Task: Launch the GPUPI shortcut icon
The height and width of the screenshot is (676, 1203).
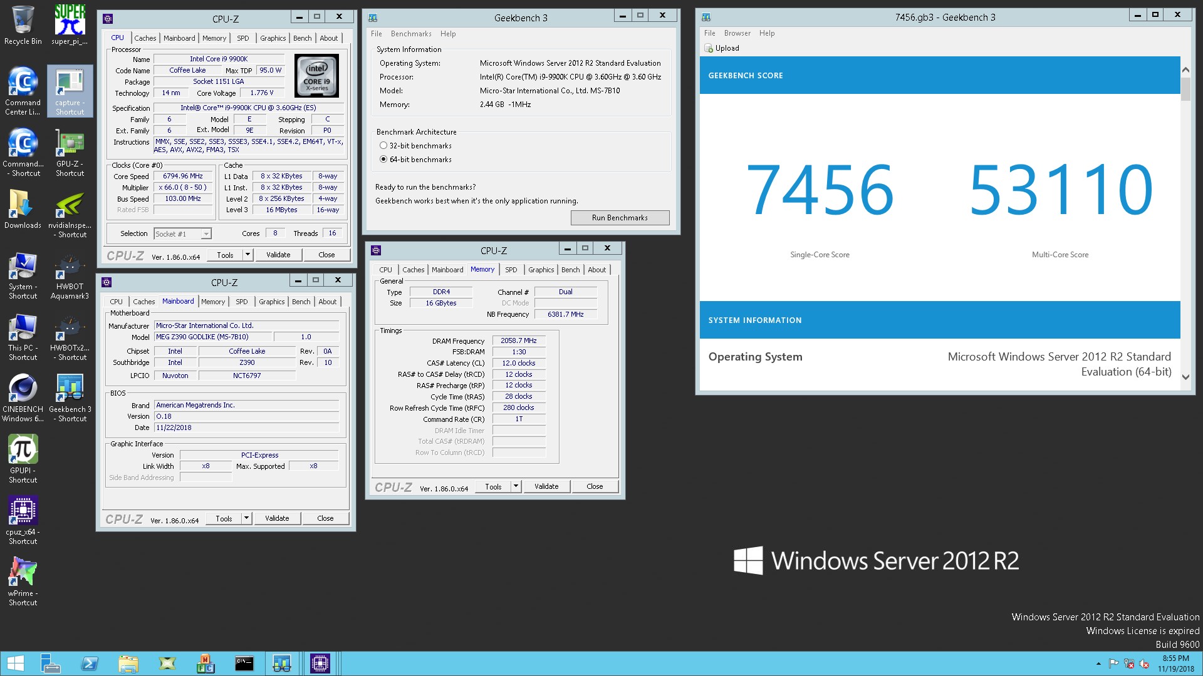Action: point(23,459)
